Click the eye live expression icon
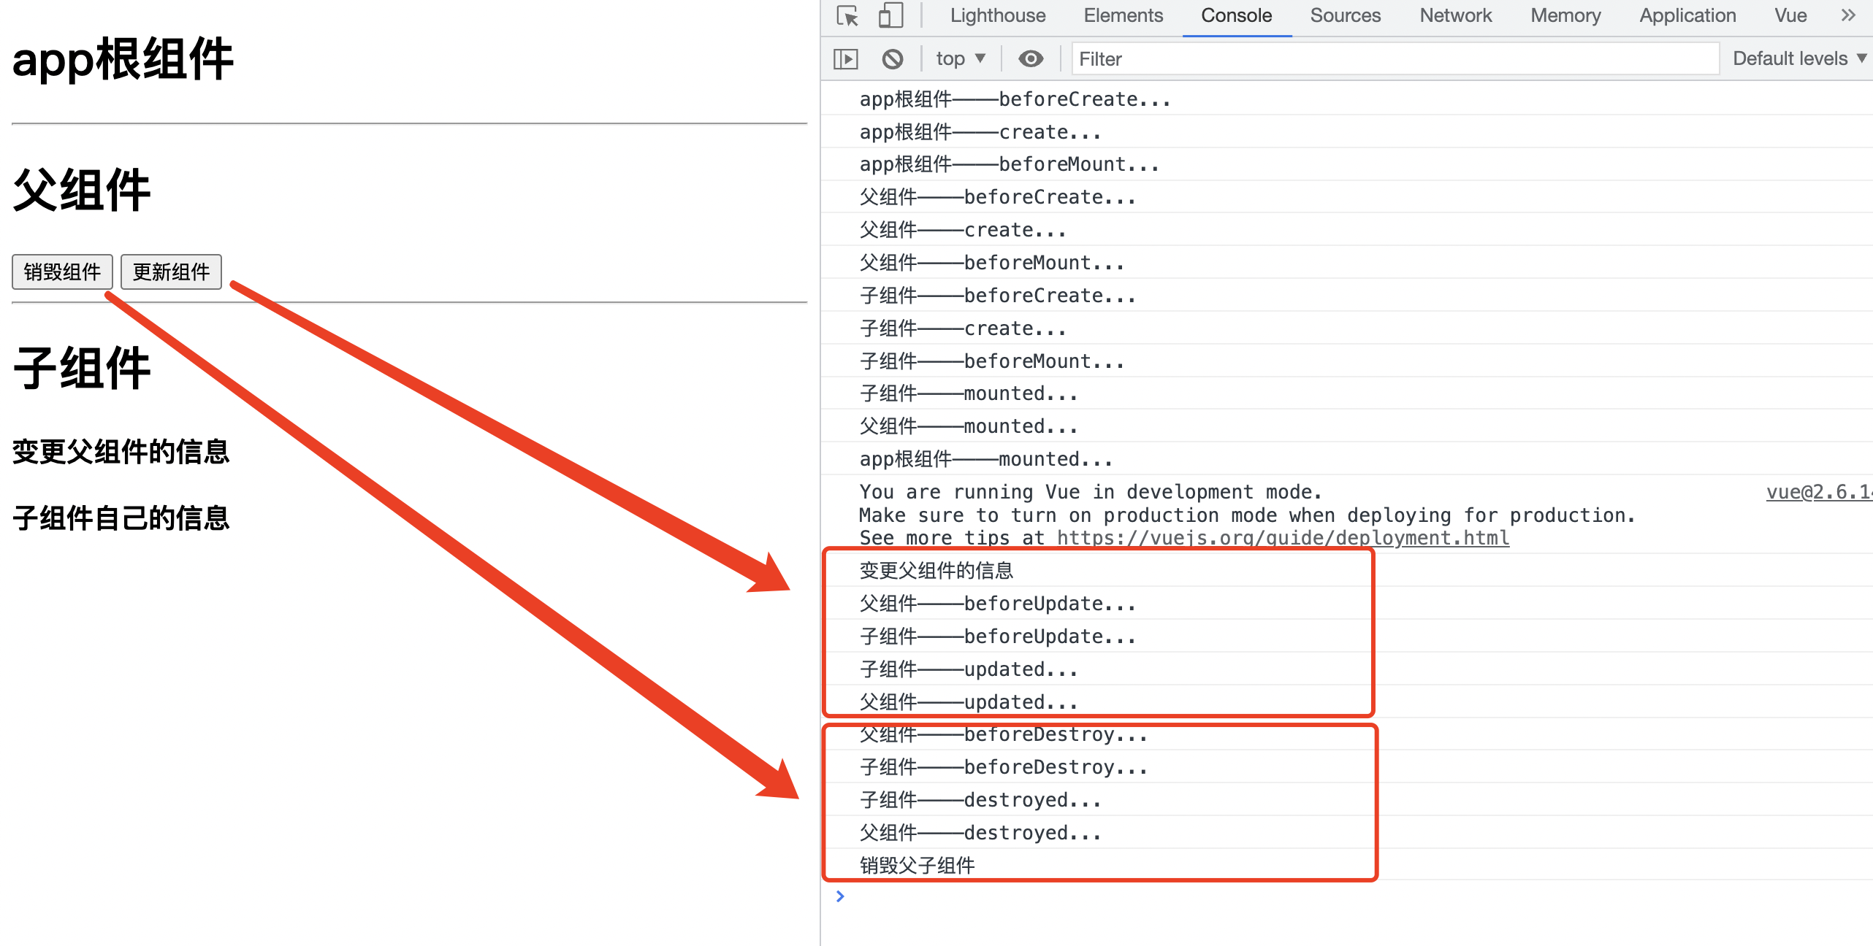1873x946 pixels. 1031,58
